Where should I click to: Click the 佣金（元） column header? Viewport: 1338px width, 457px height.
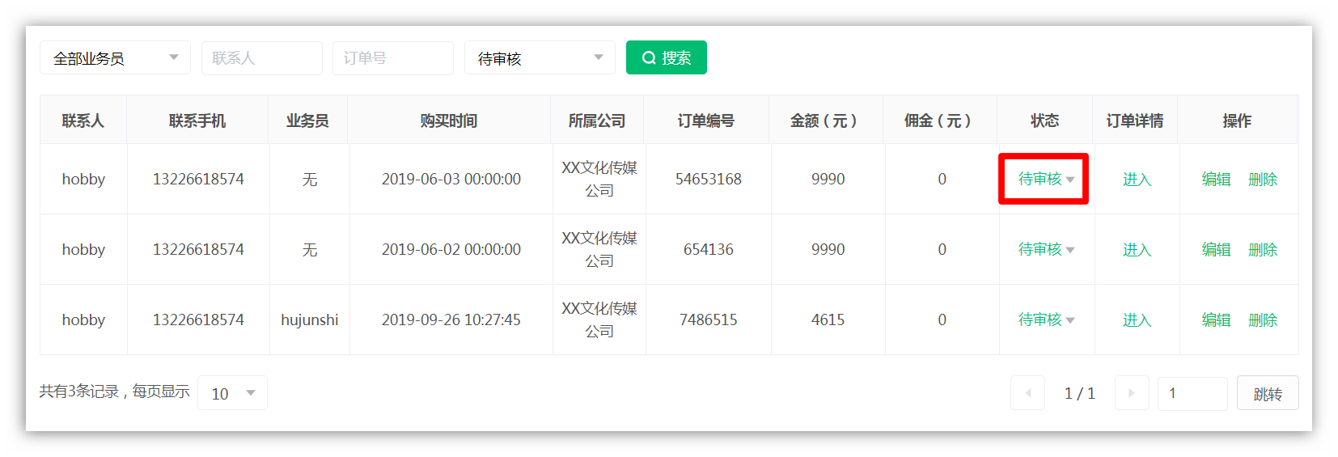tap(940, 121)
